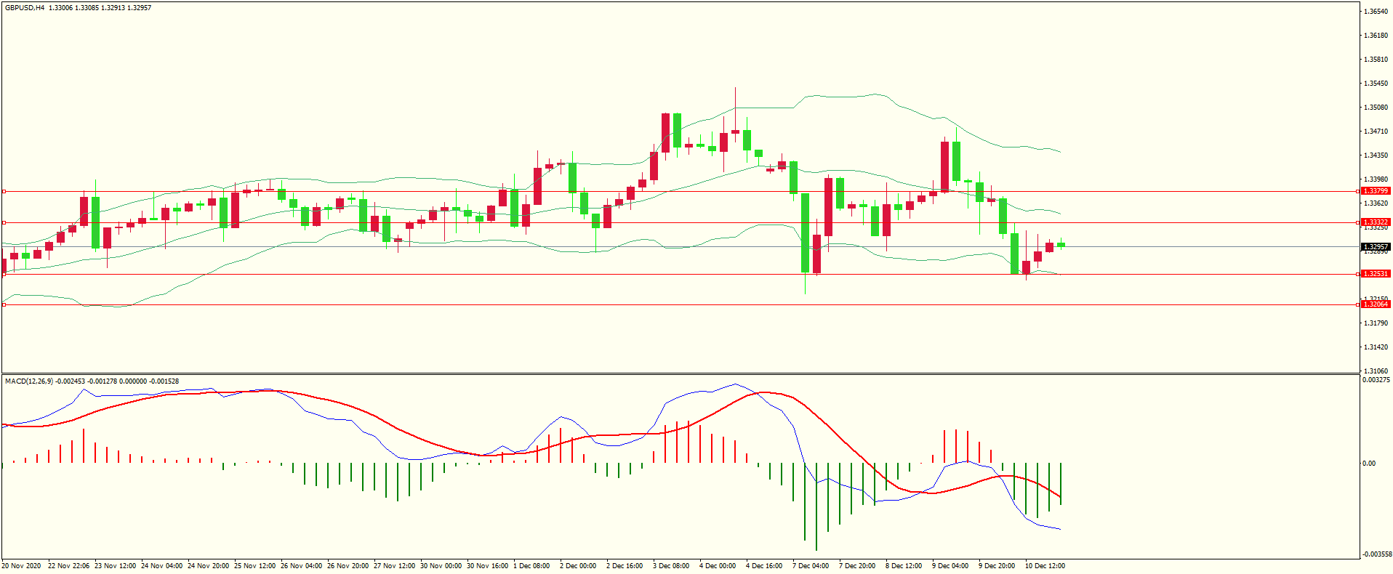Select the 1.33799 price level tag
This screenshot has width=1393, height=574.
click(1375, 191)
